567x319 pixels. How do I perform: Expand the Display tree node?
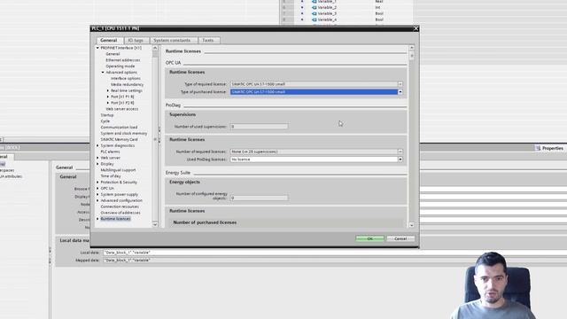pos(97,164)
